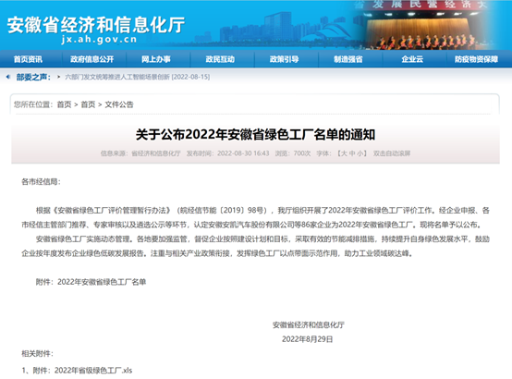Open the 防疫物资保障 menu item

pyautogui.click(x=476, y=59)
